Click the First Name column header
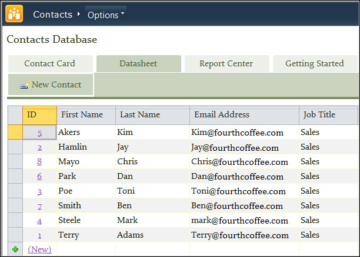This screenshot has width=360, height=257. 85,114
